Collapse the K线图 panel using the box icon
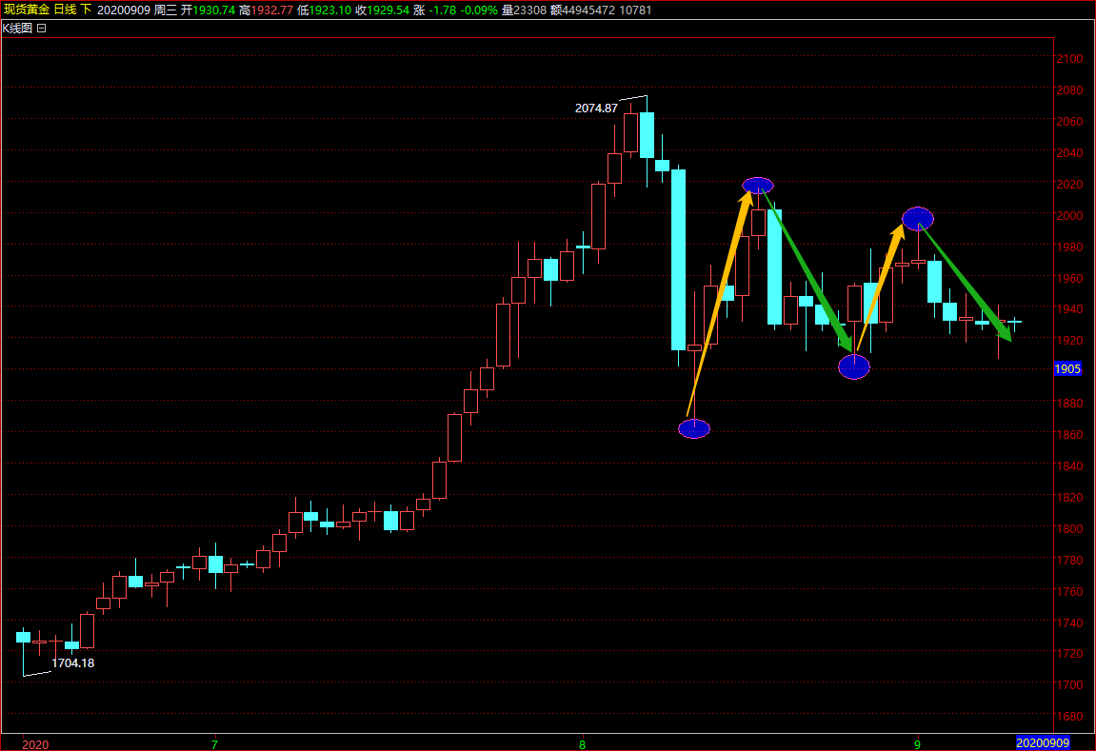Viewport: 1096px width, 751px height. click(x=42, y=29)
